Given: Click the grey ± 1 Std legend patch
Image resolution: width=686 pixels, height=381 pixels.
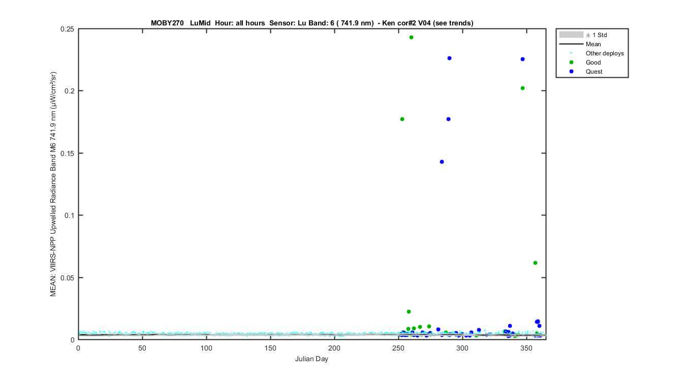Looking at the screenshot, I should (571, 35).
